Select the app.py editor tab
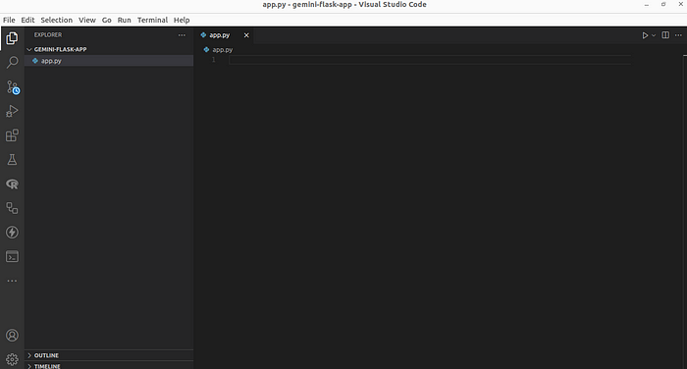 coord(225,35)
